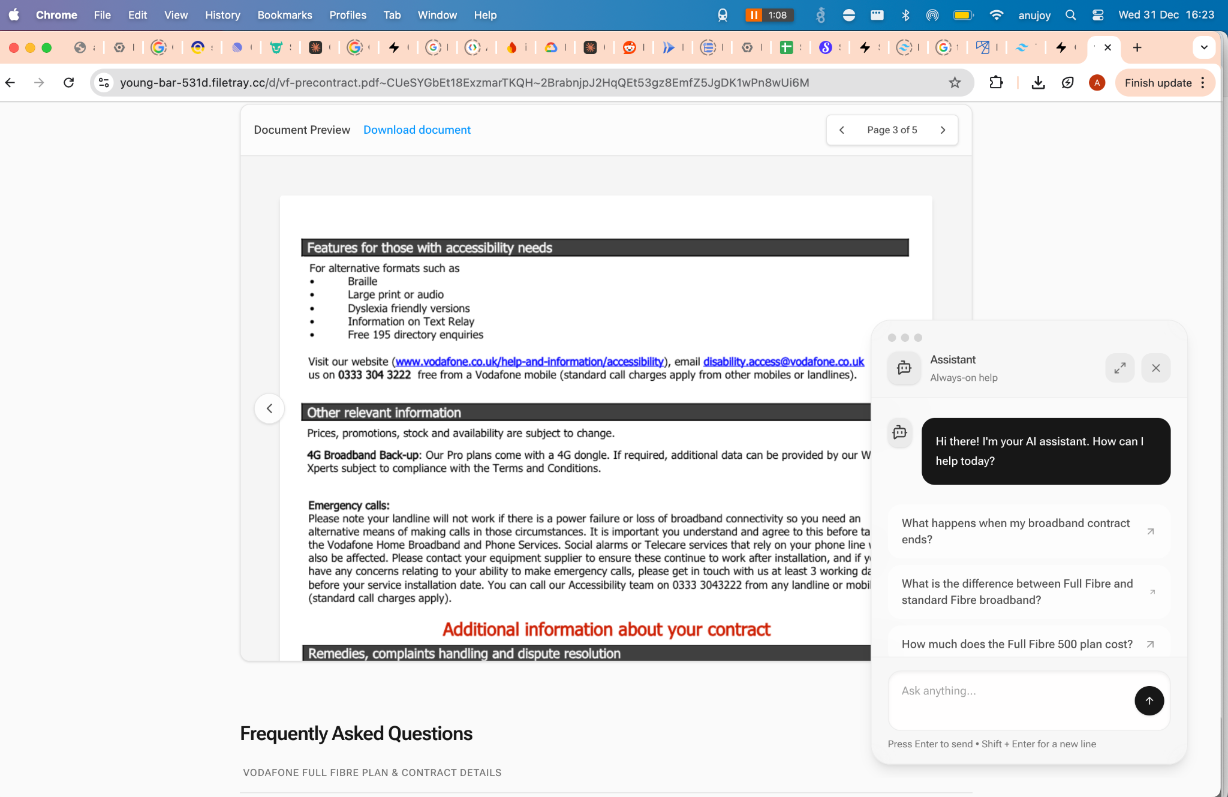This screenshot has width=1228, height=797.
Task: Open the Finish update menu dots
Action: point(1203,83)
